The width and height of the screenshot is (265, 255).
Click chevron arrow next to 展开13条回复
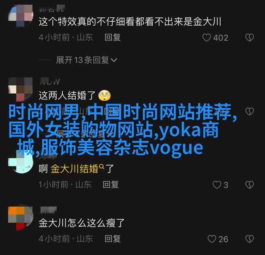pos(114,60)
